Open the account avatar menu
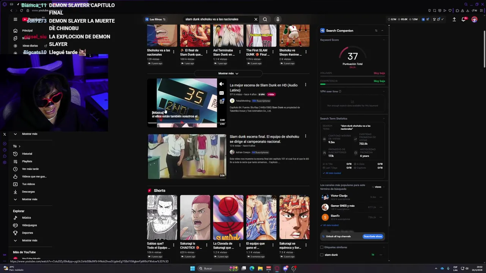Image resolution: width=486 pixels, height=273 pixels. tap(474, 19)
